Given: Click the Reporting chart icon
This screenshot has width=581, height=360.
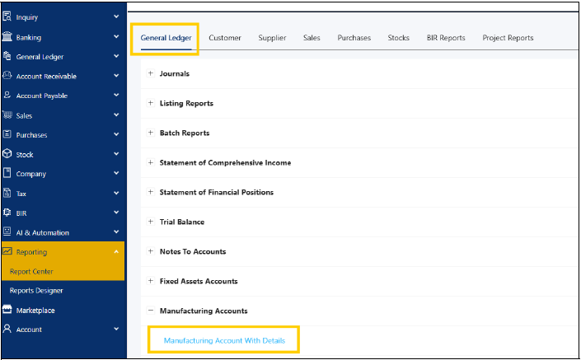Looking at the screenshot, I should point(7,251).
